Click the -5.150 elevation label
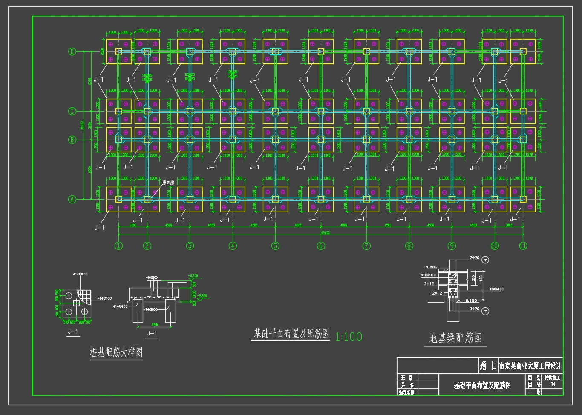Screen dimensions: 582x415 click(x=471, y=301)
